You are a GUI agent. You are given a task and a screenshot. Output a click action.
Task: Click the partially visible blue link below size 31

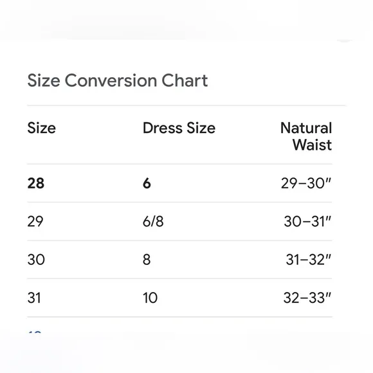pyautogui.click(x=35, y=332)
